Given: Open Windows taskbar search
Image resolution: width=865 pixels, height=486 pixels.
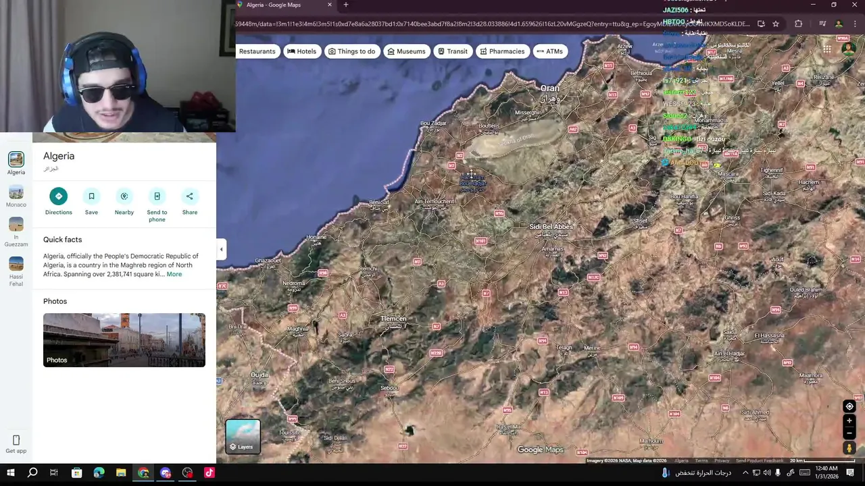Looking at the screenshot, I should pos(32,473).
